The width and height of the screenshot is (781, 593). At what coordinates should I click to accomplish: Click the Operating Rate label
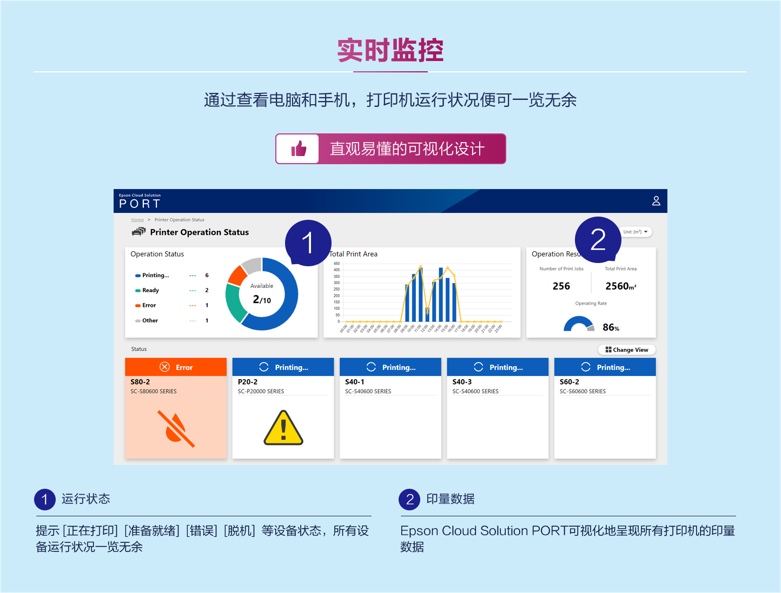tap(591, 304)
